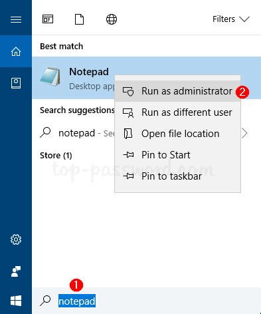Filter results by Web globe icon

pos(112,19)
